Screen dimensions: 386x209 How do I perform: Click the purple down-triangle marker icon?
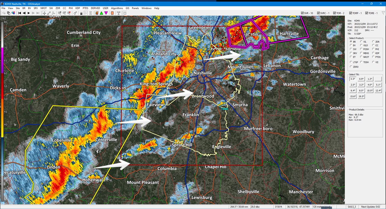click(106, 13)
